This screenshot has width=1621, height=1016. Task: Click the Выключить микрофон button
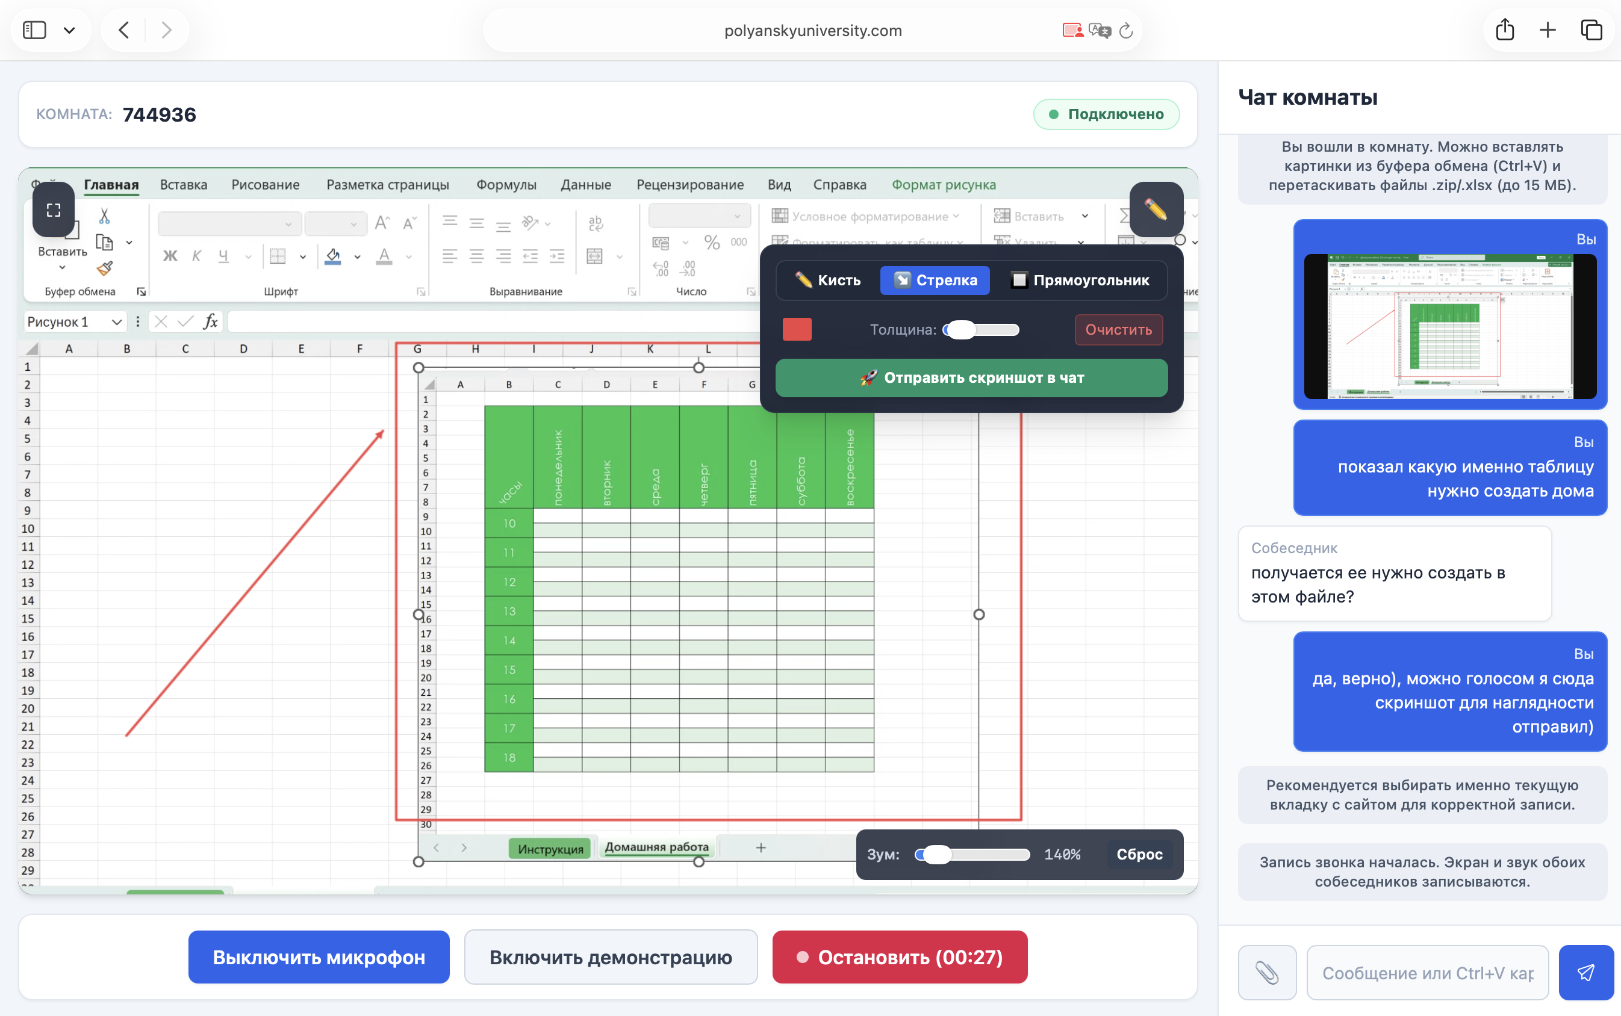click(319, 957)
